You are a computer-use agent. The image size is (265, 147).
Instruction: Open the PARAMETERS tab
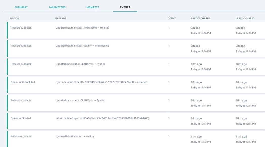click(x=57, y=7)
